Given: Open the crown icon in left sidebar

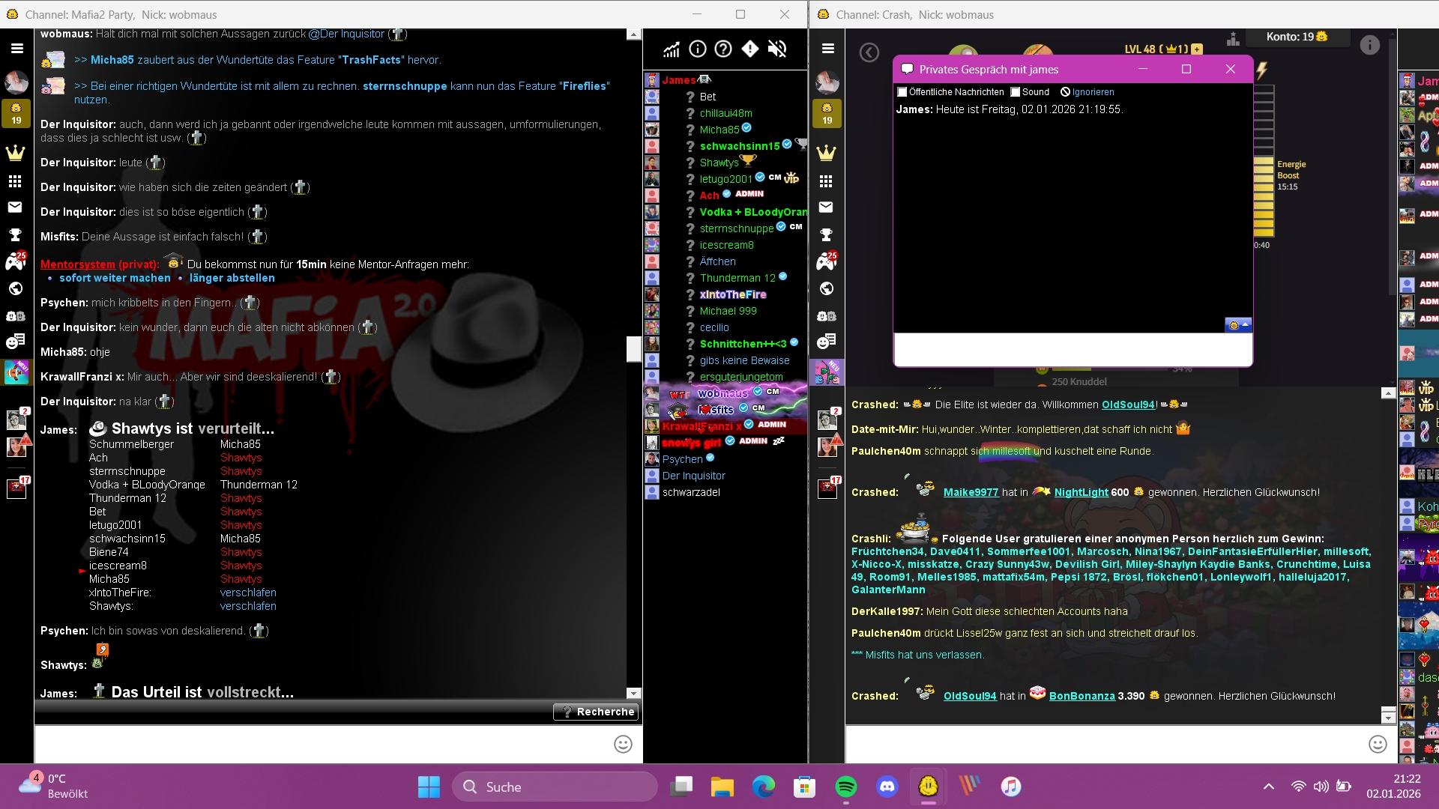Looking at the screenshot, I should click(x=16, y=154).
